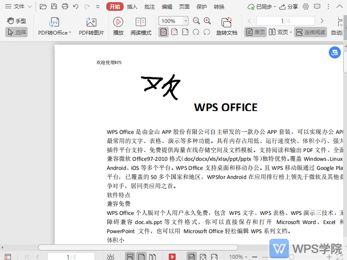Click the 分享 share button
347x260 pixels.
pos(288,7)
